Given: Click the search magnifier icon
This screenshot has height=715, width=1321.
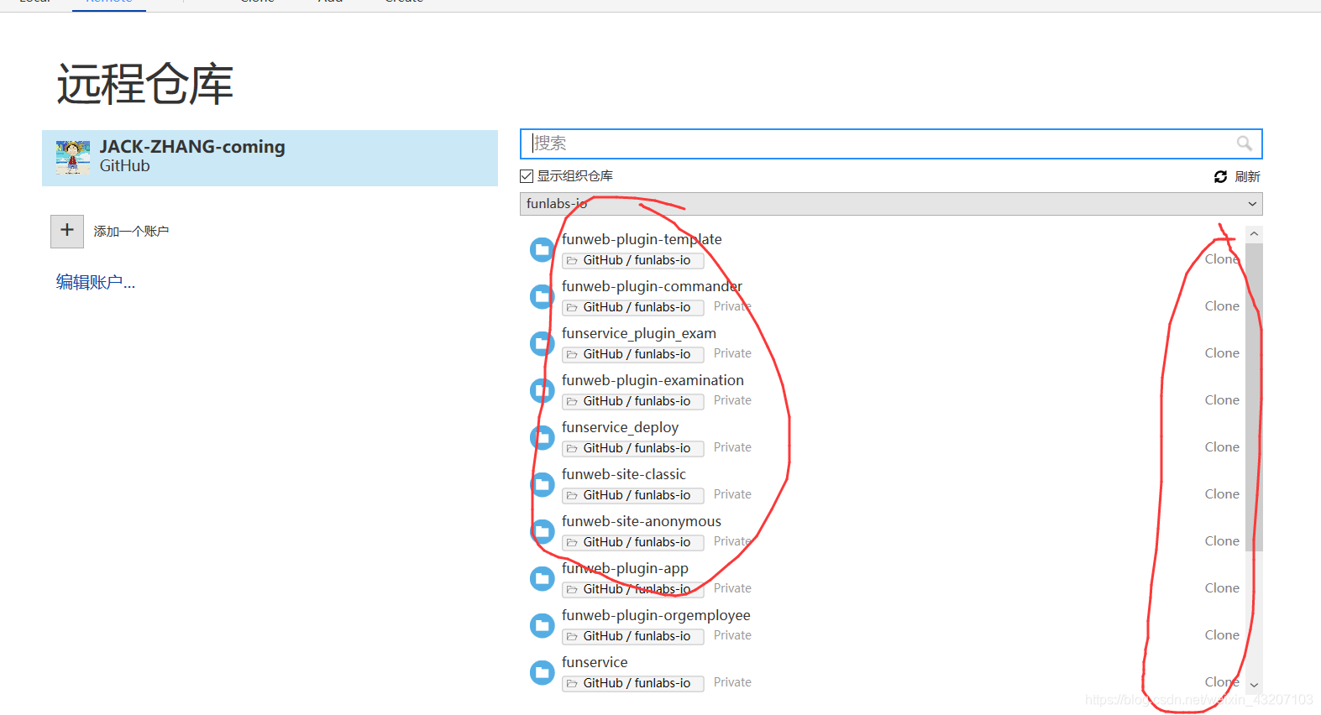Looking at the screenshot, I should coord(1245,144).
